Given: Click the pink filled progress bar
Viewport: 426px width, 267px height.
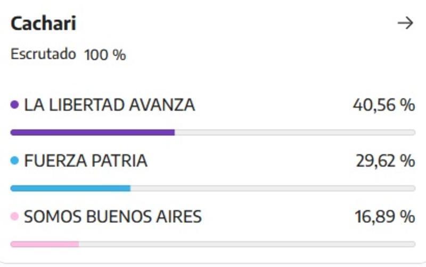Looking at the screenshot, I should 45,244.
